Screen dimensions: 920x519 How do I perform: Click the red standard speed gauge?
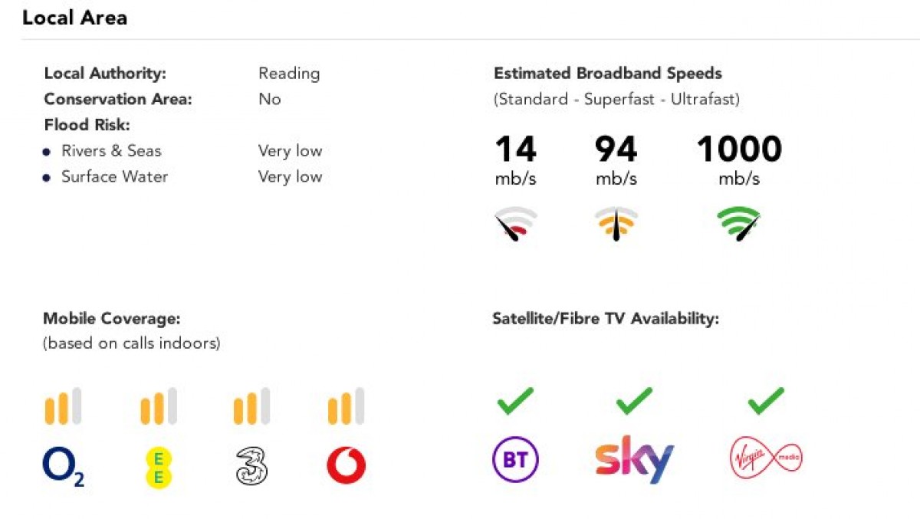pos(515,224)
